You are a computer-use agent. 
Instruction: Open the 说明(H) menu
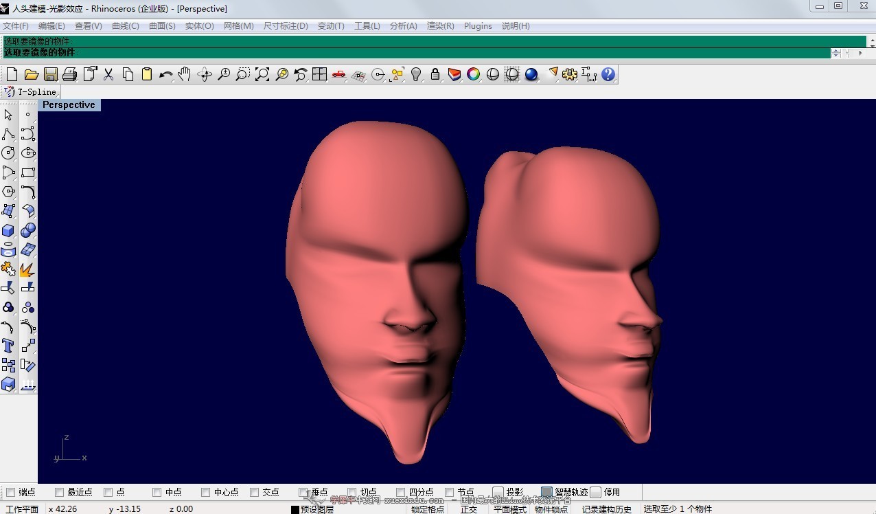[516, 26]
